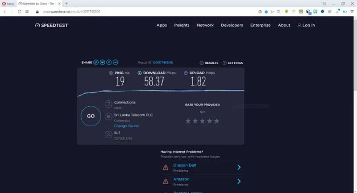The image size is (357, 193).
Task: Click Sri Lanka Telecom PLC server name
Action: pos(133,115)
